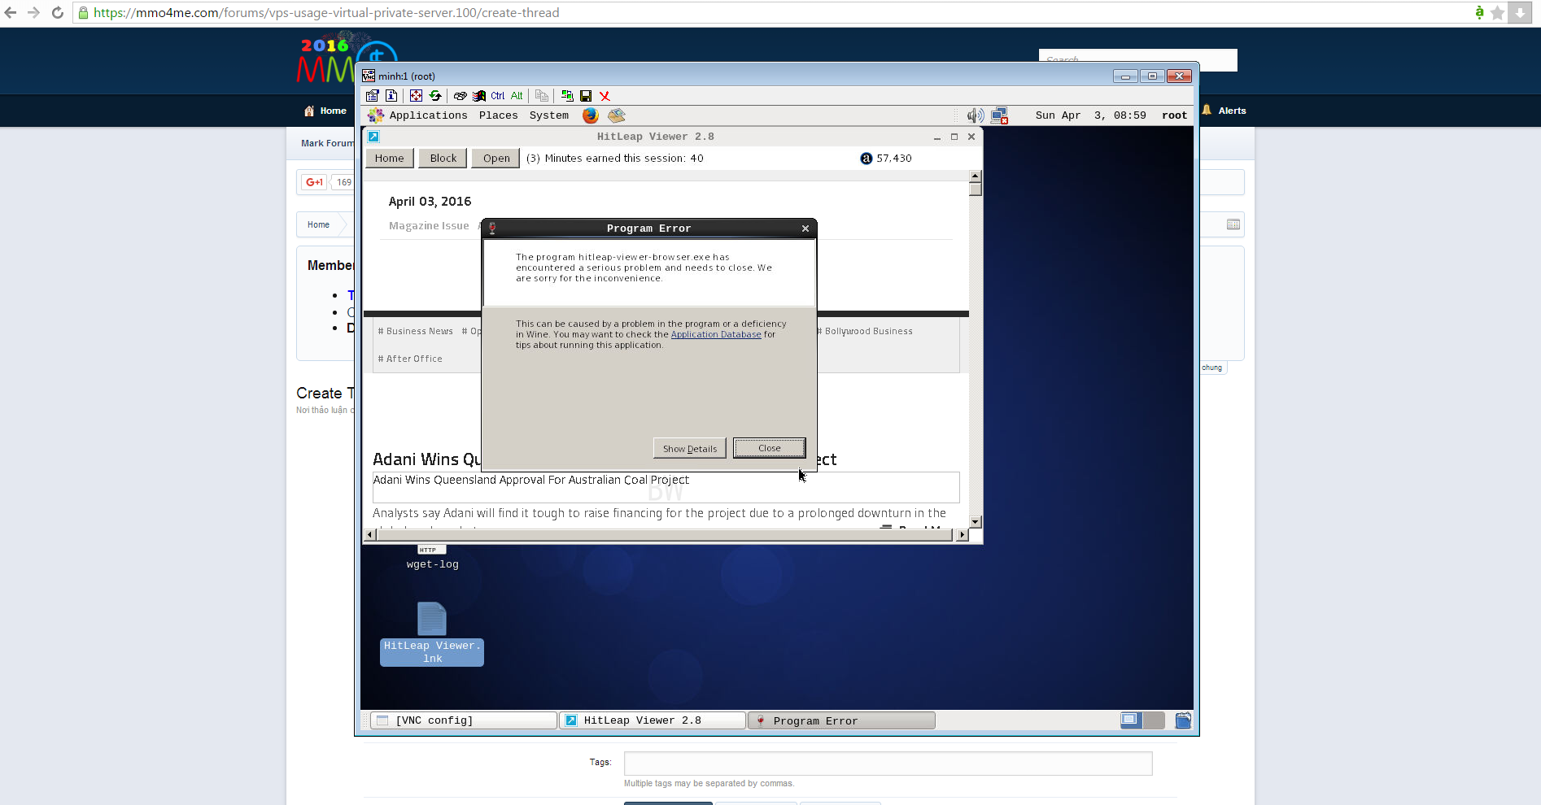Click browser download arrow extension icon

[1520, 13]
